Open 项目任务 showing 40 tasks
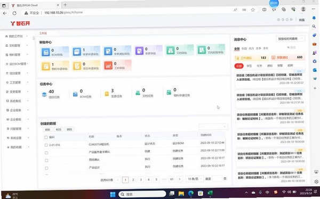The height and width of the screenshot is (199, 320). [51, 94]
